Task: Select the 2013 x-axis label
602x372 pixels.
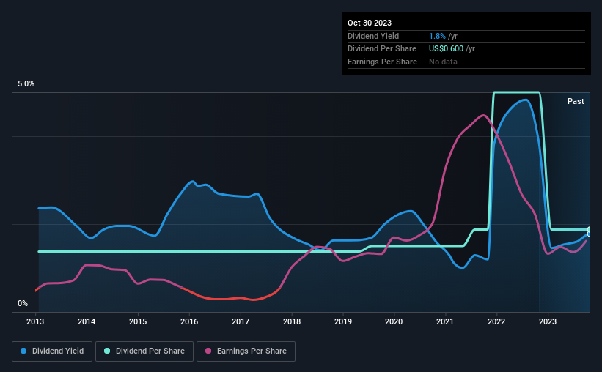Action: pos(35,321)
